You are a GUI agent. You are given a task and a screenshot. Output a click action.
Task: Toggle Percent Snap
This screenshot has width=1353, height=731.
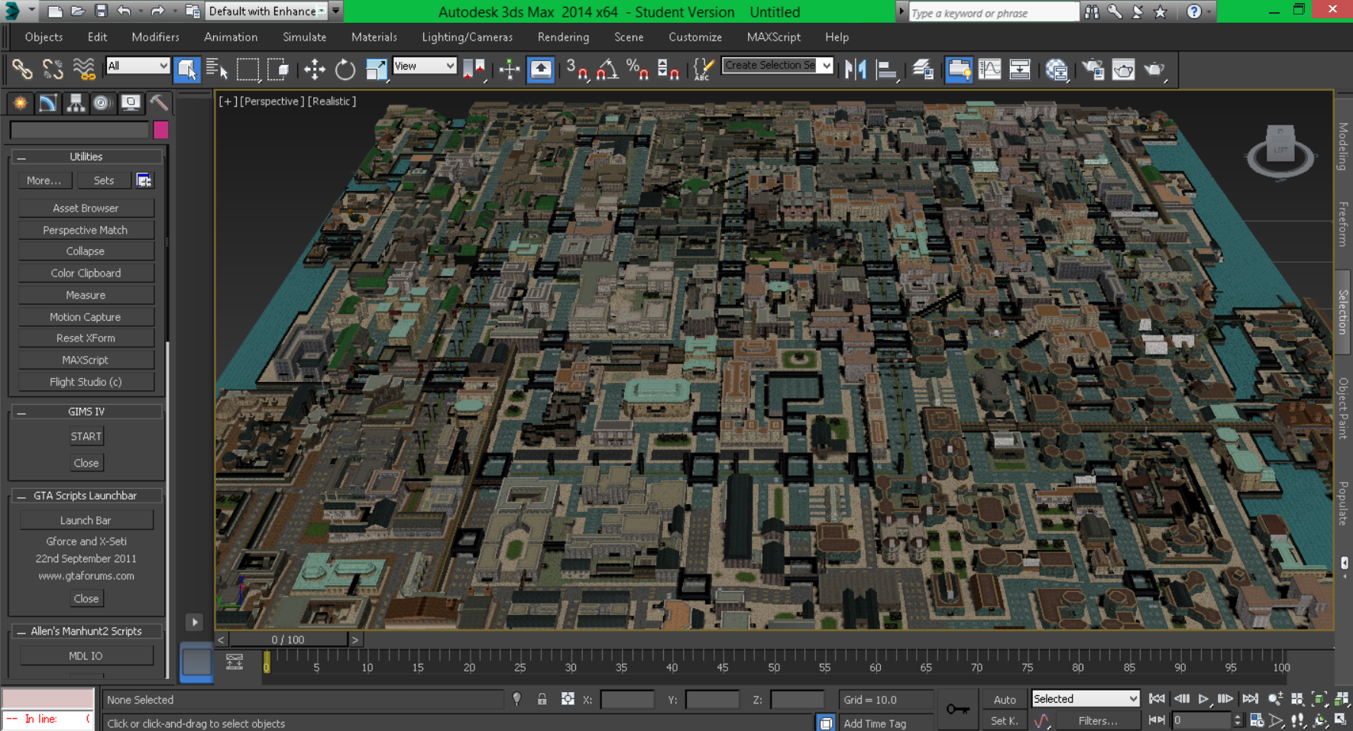coord(637,70)
